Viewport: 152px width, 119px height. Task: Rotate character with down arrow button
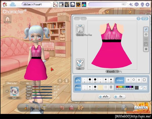click(66, 81)
